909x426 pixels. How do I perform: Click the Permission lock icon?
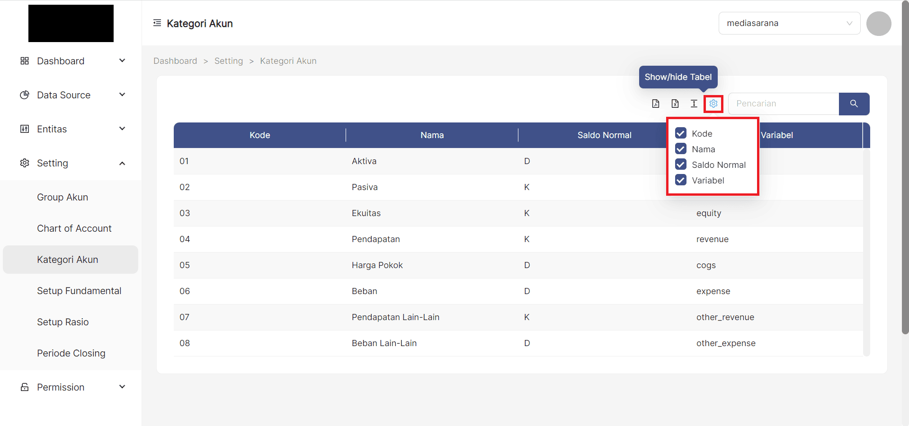pyautogui.click(x=24, y=387)
